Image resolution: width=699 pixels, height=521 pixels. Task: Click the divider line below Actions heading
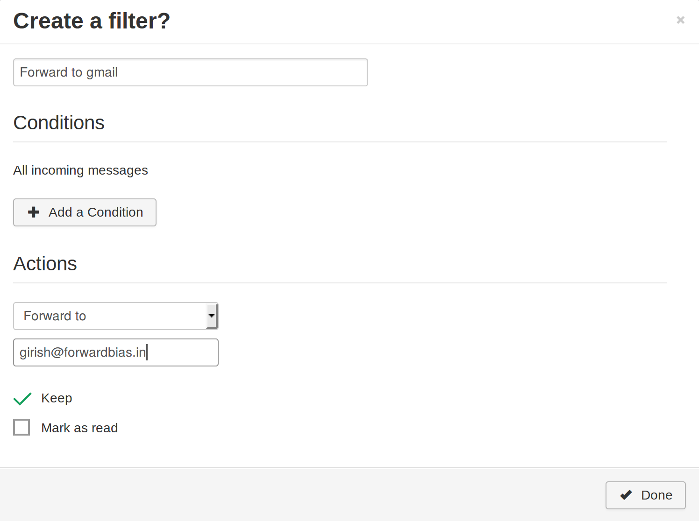[340, 283]
